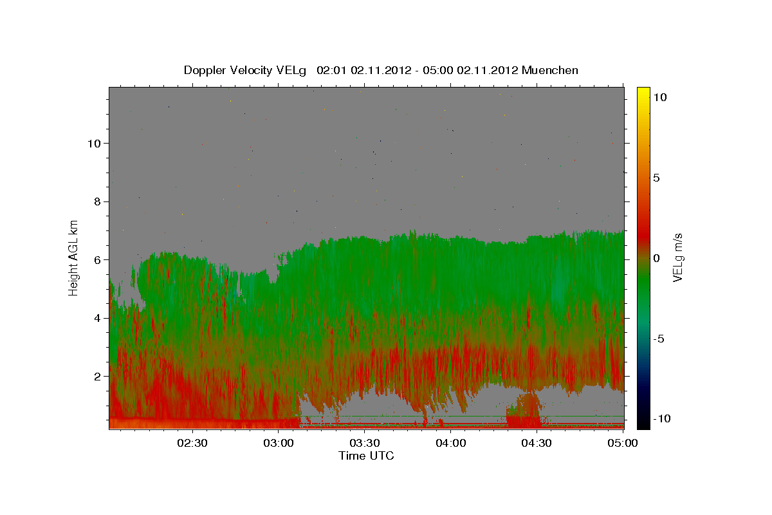This screenshot has width=772, height=515.
Task: Click the 03:30 time tick label
Action: pyautogui.click(x=365, y=443)
